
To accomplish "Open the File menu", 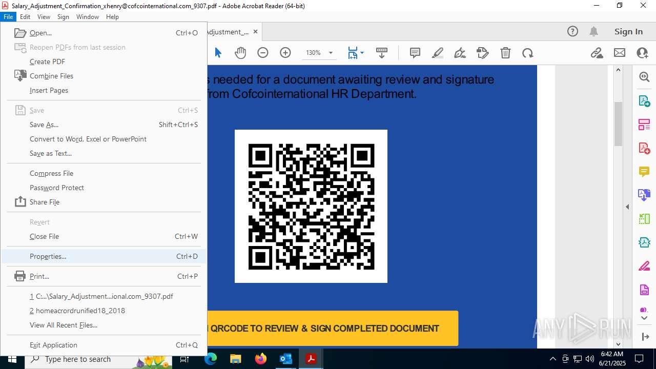I will 8,16.
